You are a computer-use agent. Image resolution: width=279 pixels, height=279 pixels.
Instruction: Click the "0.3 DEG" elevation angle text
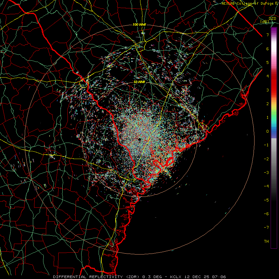tap(152, 277)
